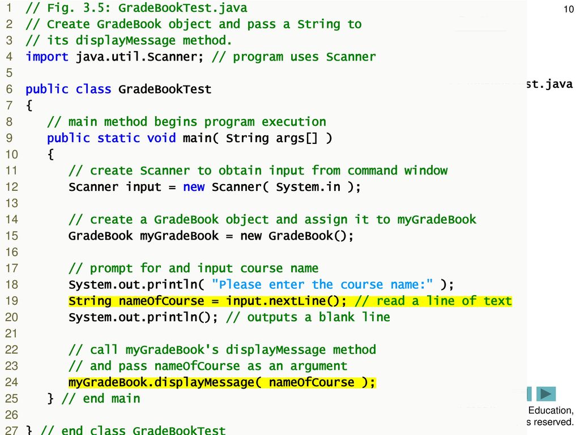Click the public static void main line
Screen dimensions: 580x435
(189, 138)
